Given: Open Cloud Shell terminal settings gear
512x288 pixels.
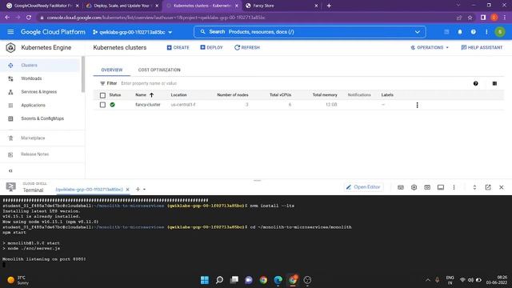Looking at the screenshot, I should [414, 187].
